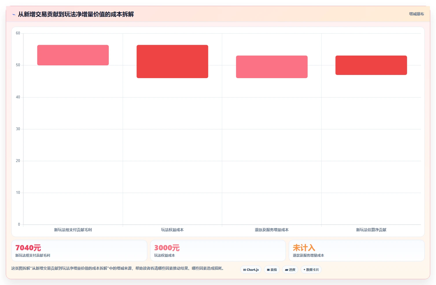Click x-axis label 新玩法估算净贡献
Viewport: 436px width, 285px height.
coord(371,230)
